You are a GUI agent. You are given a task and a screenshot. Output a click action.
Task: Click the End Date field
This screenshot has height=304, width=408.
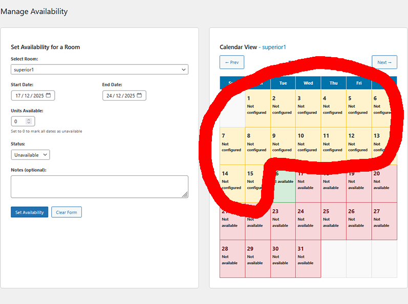[x=124, y=96]
